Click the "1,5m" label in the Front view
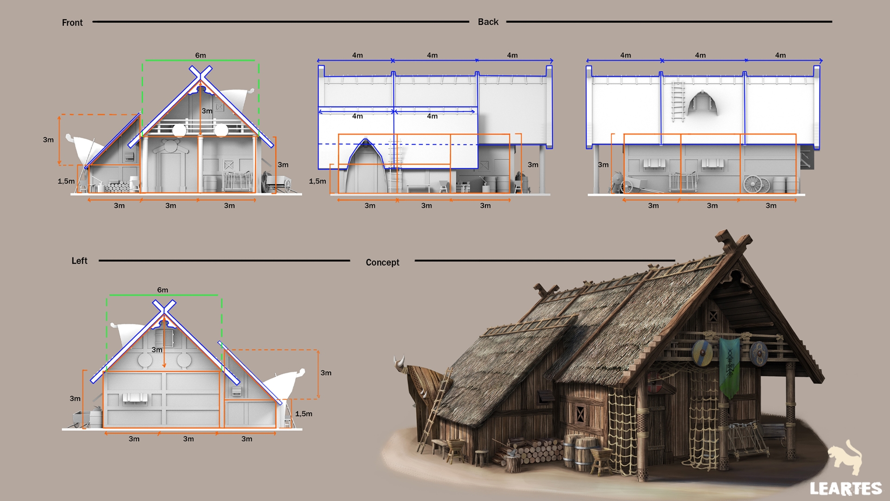 [x=66, y=181]
